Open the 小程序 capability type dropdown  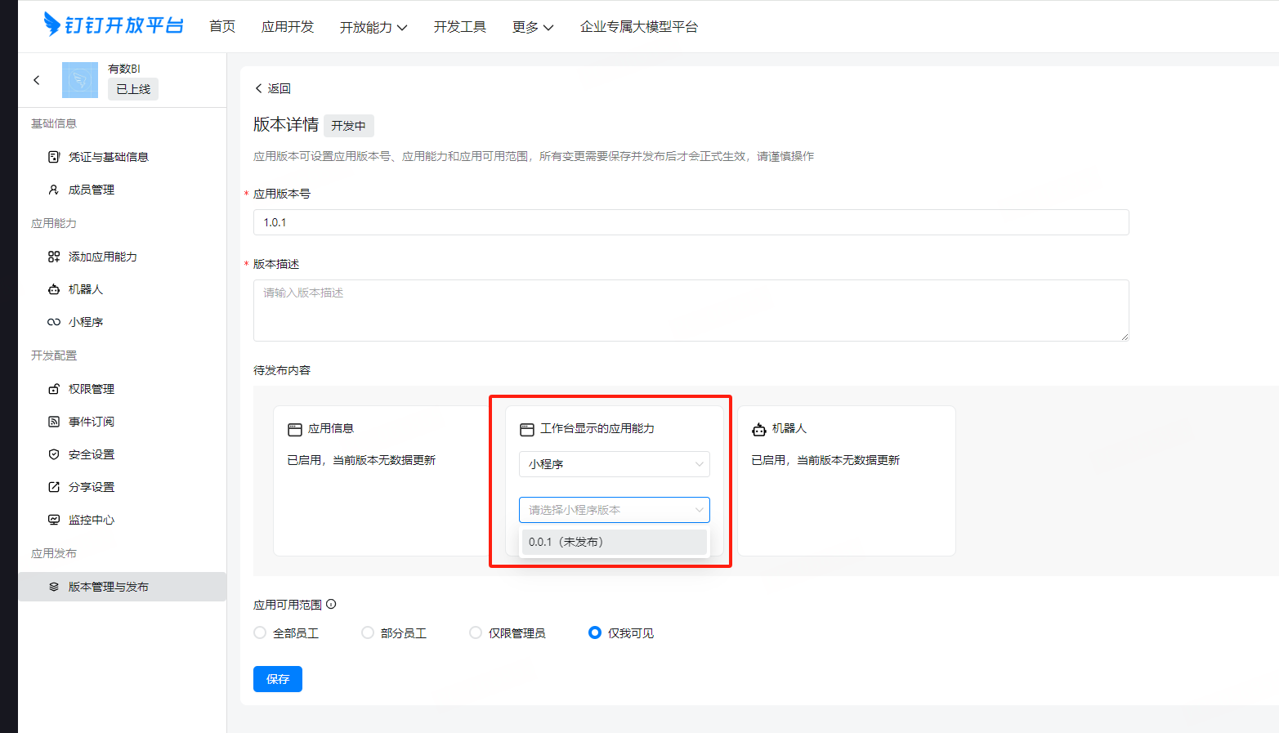pos(614,464)
